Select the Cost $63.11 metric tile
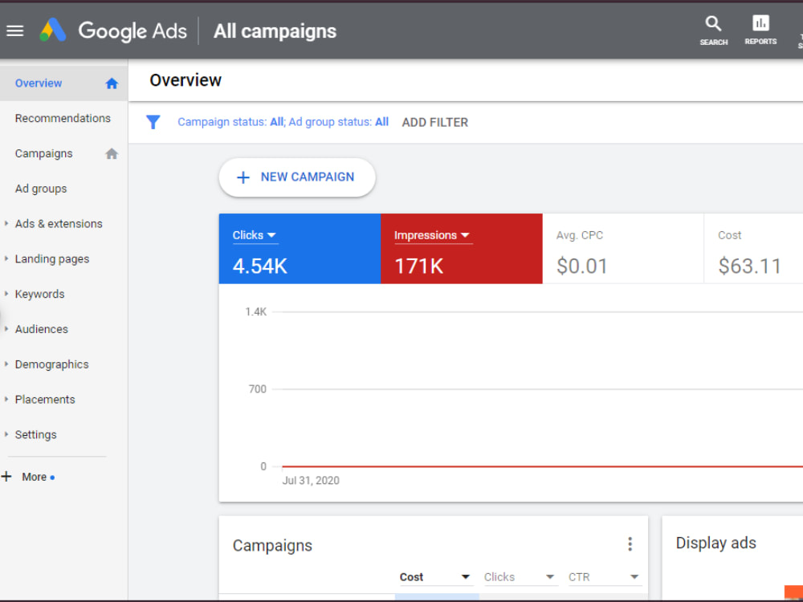Viewport: 803px width, 602px height. [x=753, y=249]
